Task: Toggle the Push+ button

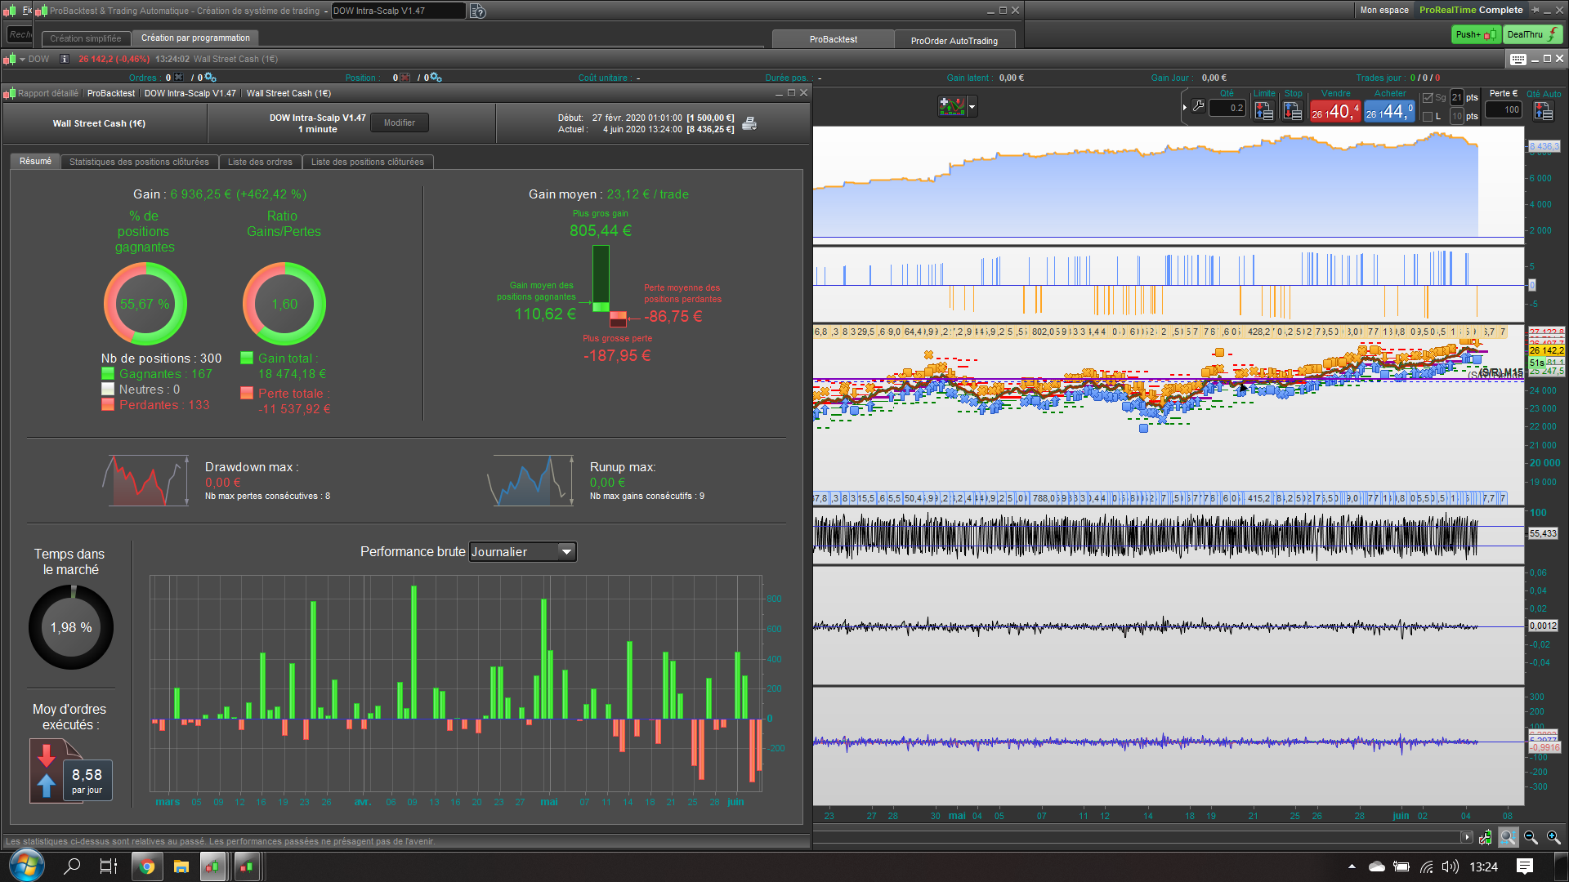Action: pos(1475,34)
